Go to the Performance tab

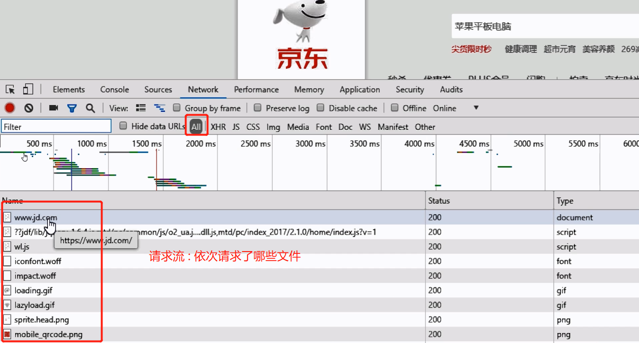tap(256, 90)
